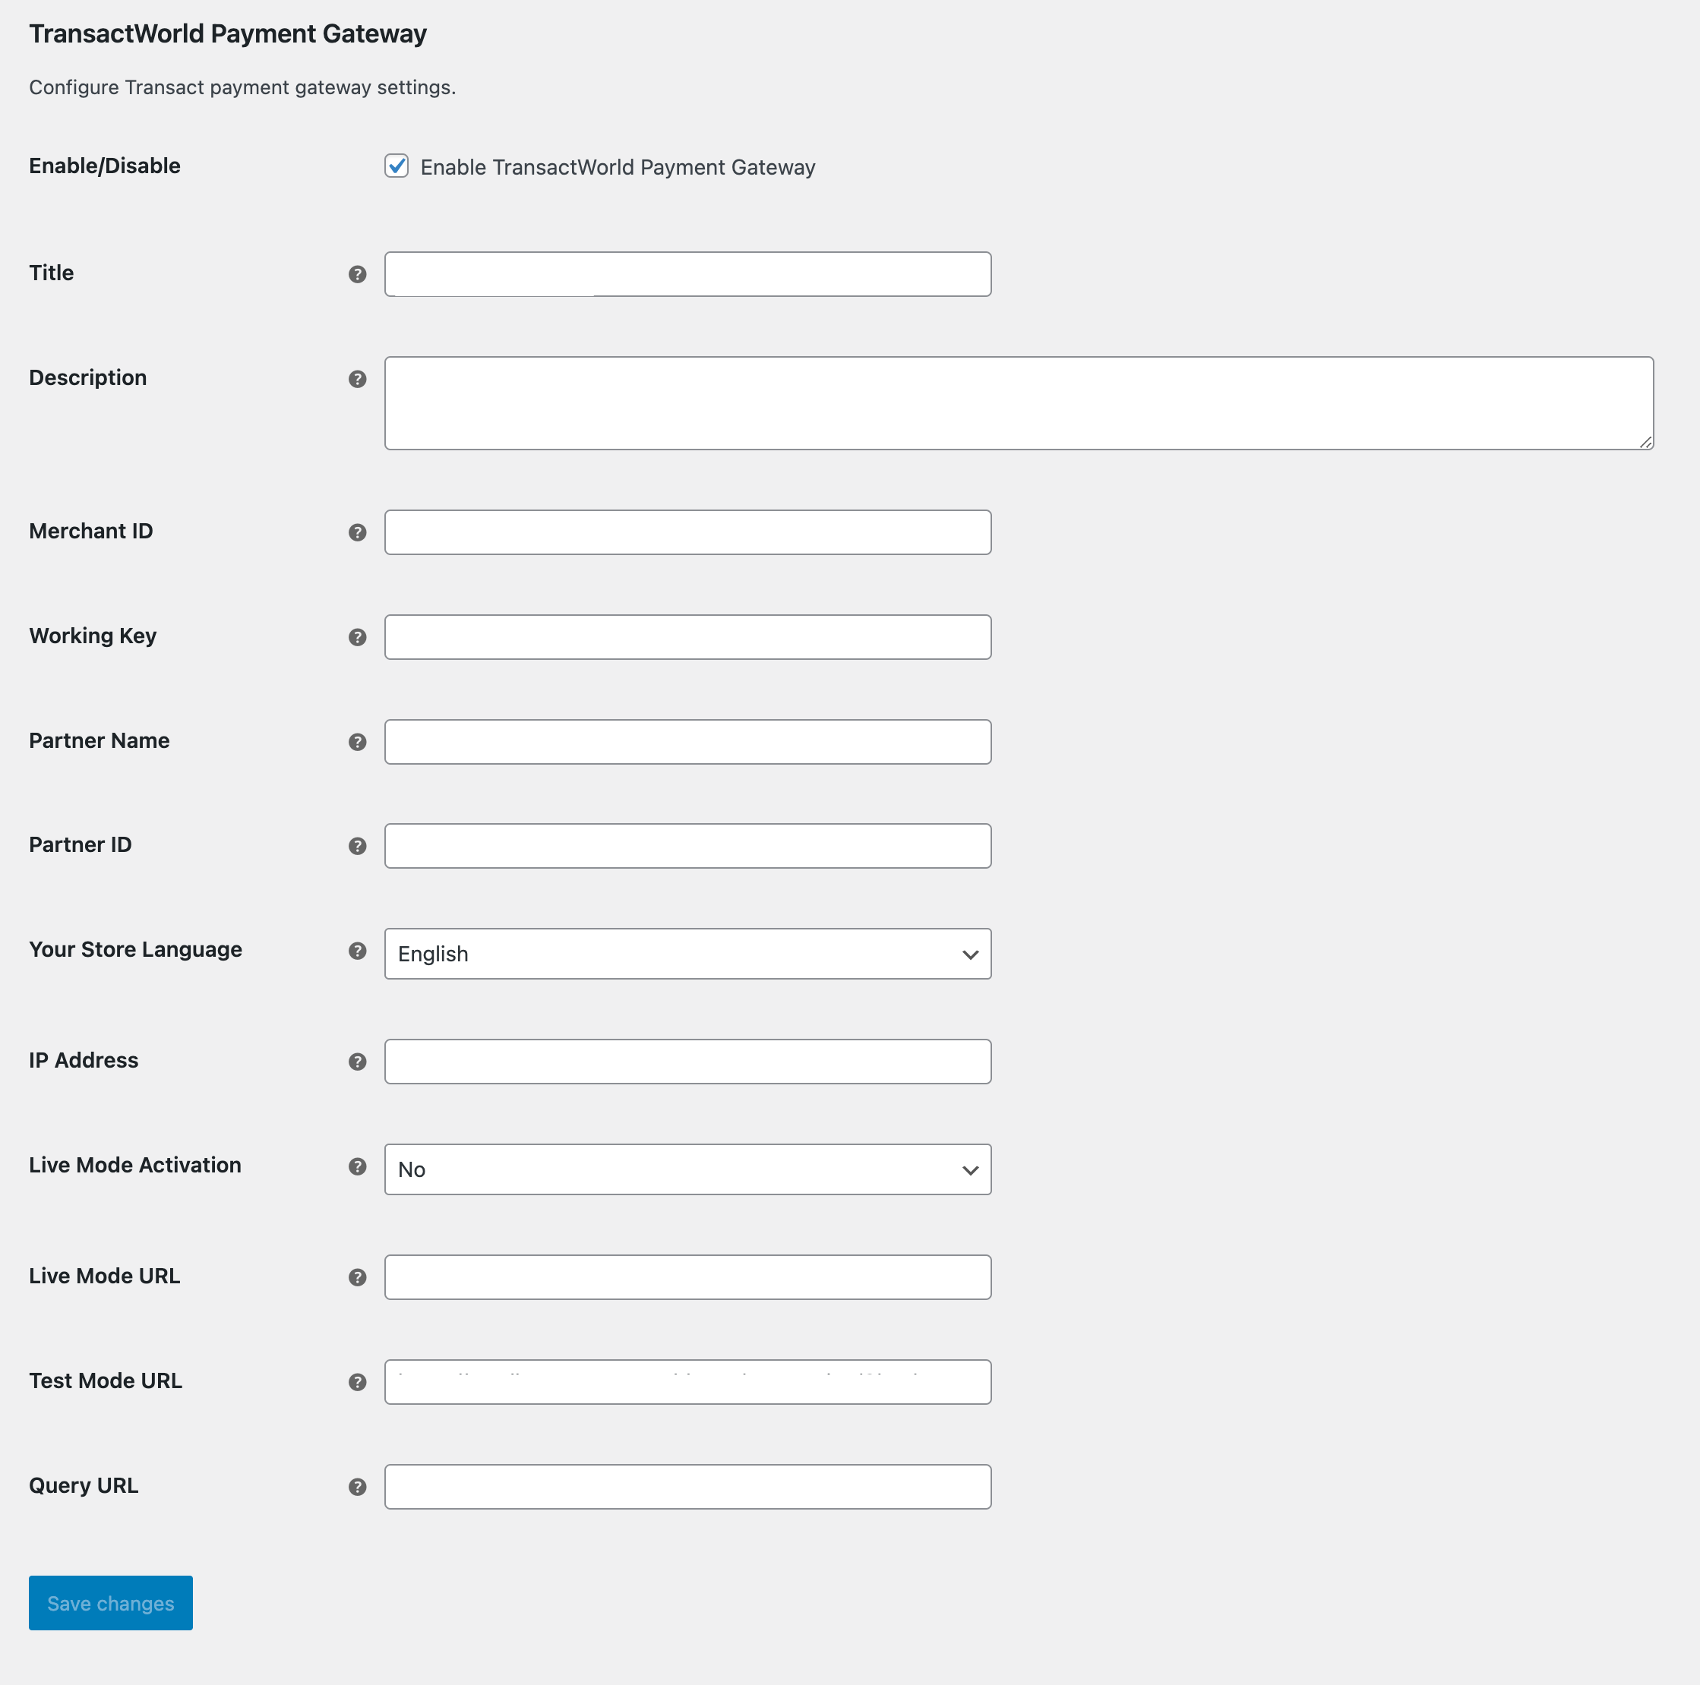Click the Partner ID help icon
Viewport: 1700px width, 1685px height.
(357, 846)
